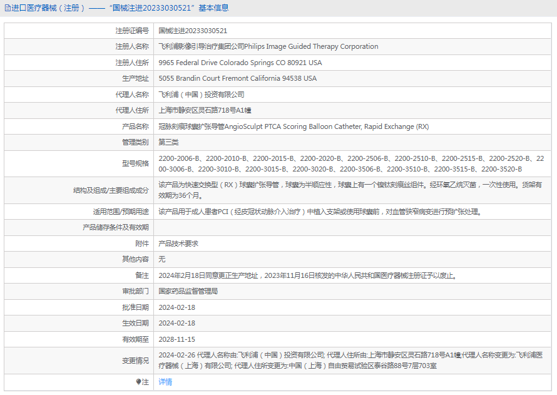Click the 产品技术要求 attachment text

tap(178, 244)
